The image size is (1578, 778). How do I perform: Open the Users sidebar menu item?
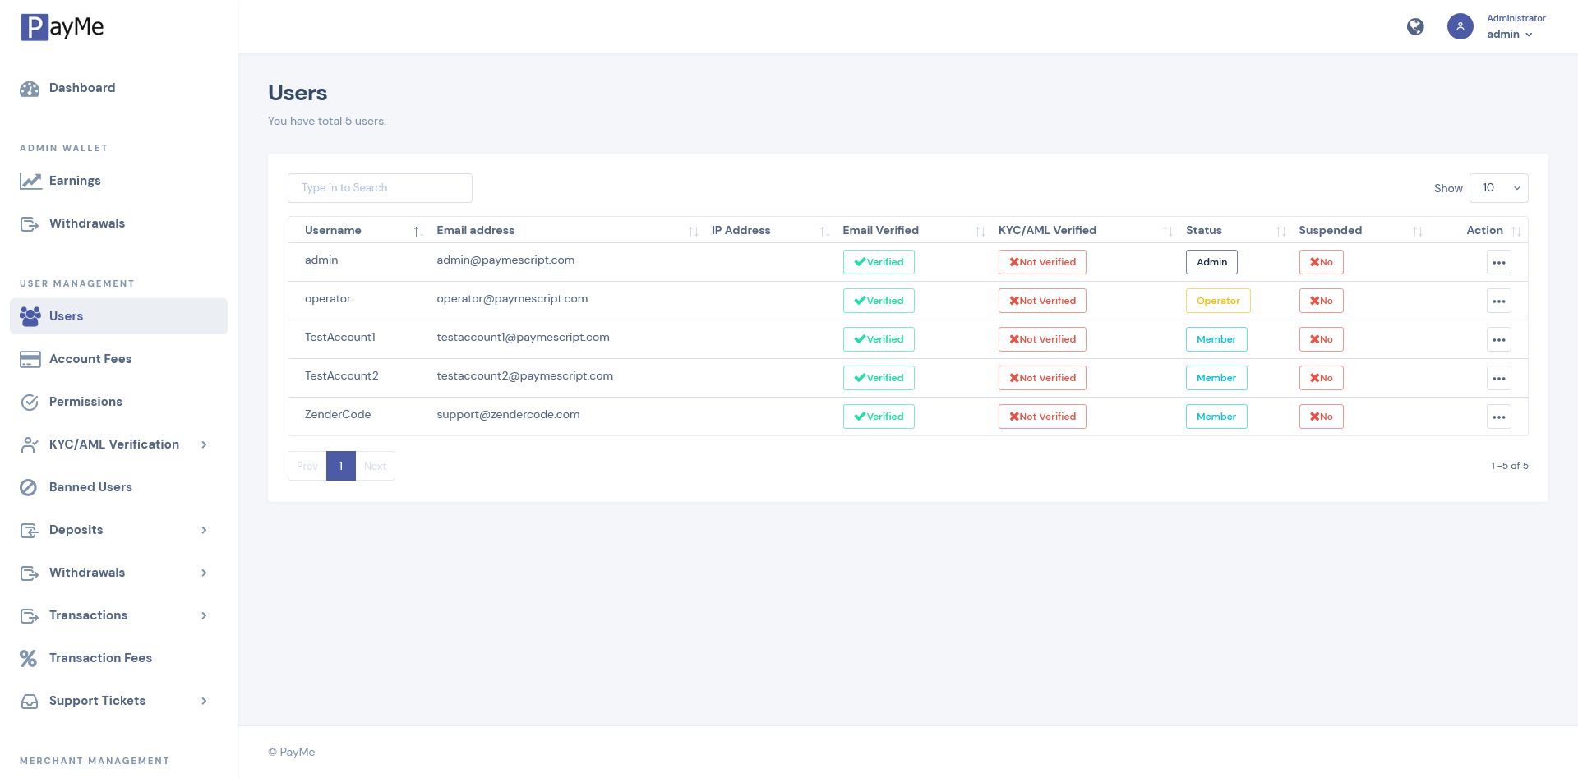click(x=66, y=316)
